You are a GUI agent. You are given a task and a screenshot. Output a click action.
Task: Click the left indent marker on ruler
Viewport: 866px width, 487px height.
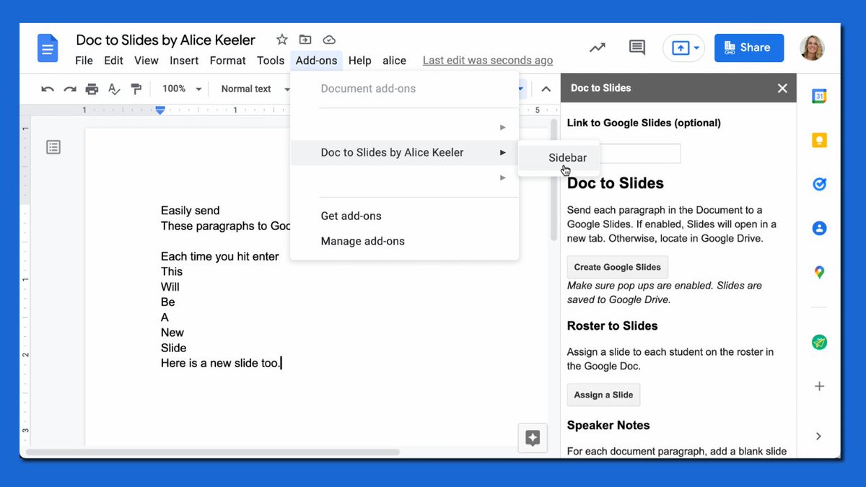pyautogui.click(x=160, y=110)
